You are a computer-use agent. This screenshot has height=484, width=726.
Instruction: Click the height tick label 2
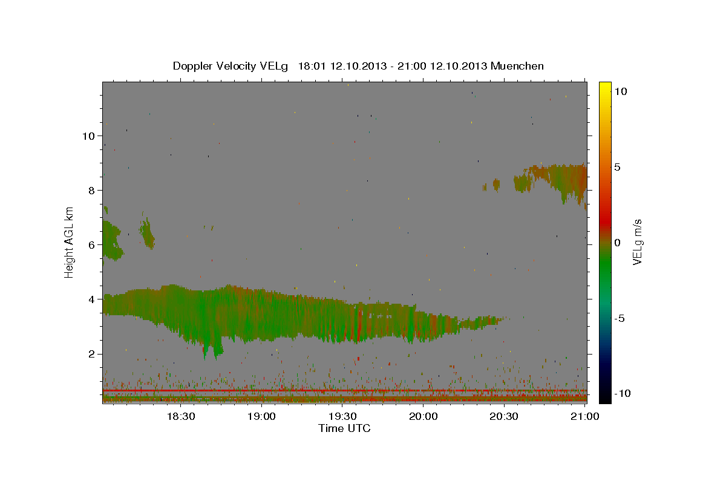coord(91,354)
